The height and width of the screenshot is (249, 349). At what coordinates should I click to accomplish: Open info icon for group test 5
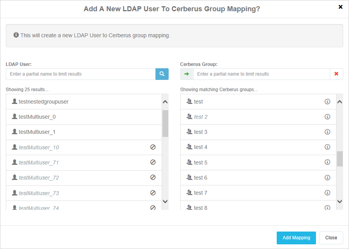[x=327, y=162]
